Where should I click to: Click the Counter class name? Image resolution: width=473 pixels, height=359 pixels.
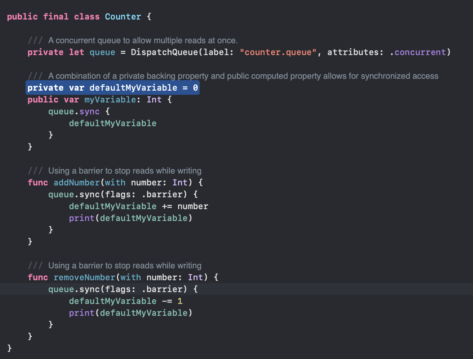123,17
